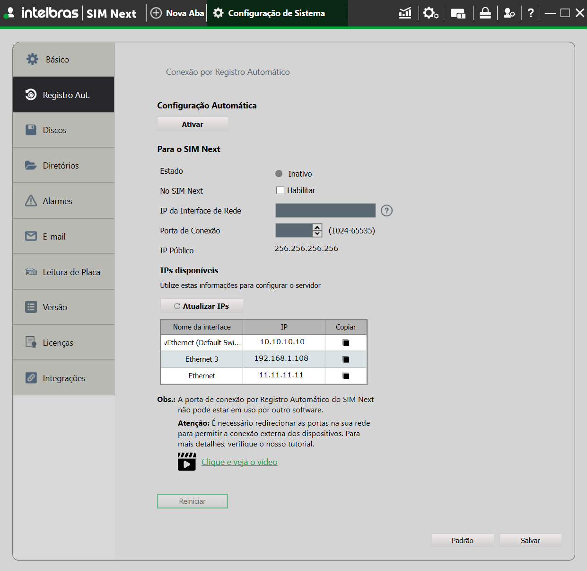587x571 pixels.
Task: Switch user via the user refresh icon
Action: (509, 13)
